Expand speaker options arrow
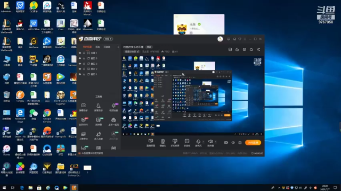The height and width of the screenshot is (191, 341). (215, 142)
